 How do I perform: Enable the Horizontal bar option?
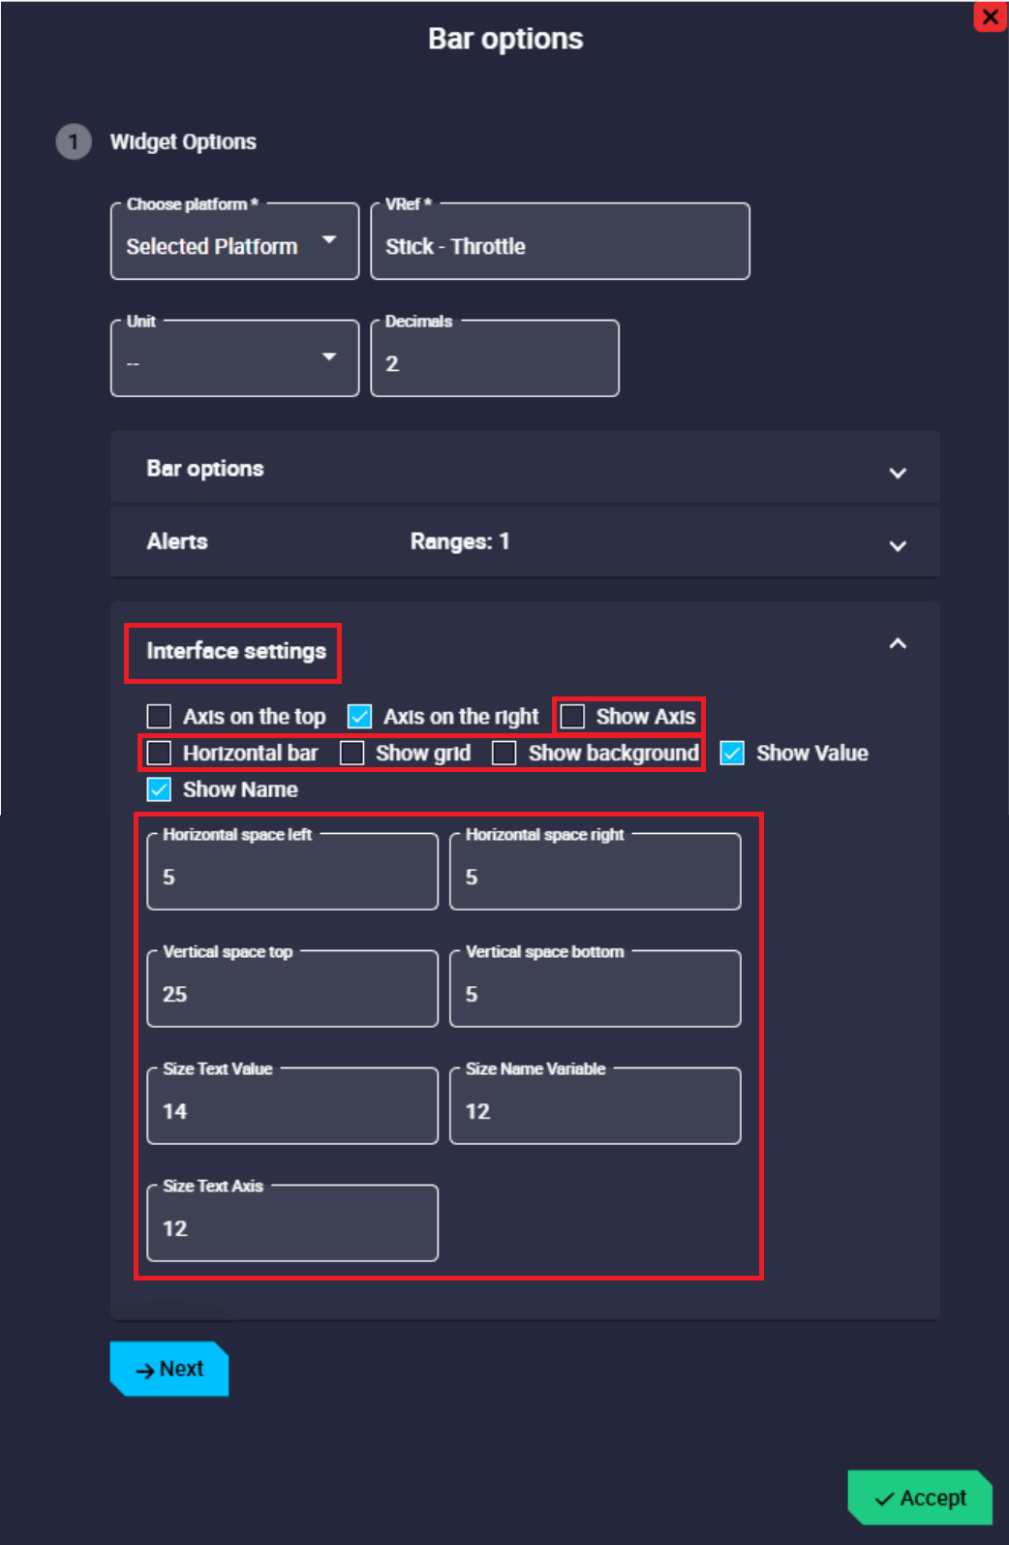click(159, 754)
